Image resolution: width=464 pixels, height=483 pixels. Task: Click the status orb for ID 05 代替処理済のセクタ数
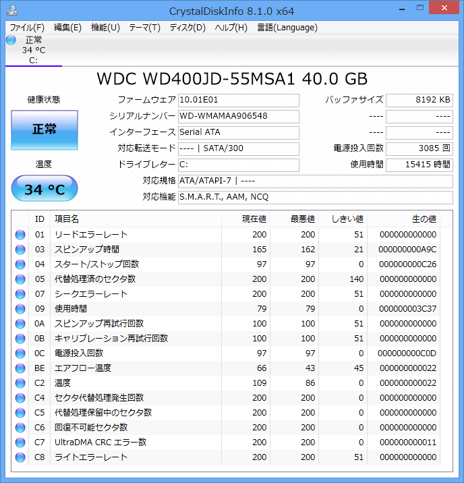[x=20, y=279]
